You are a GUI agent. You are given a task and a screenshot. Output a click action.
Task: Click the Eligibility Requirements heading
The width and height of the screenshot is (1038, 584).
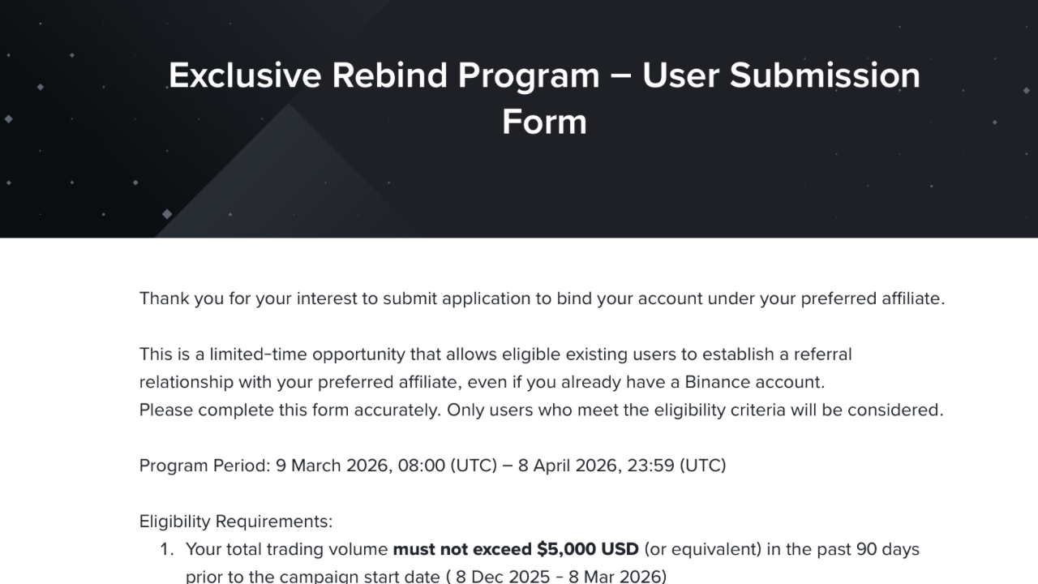pyautogui.click(x=236, y=522)
